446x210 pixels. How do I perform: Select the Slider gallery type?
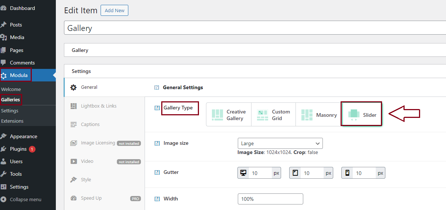[x=361, y=115]
